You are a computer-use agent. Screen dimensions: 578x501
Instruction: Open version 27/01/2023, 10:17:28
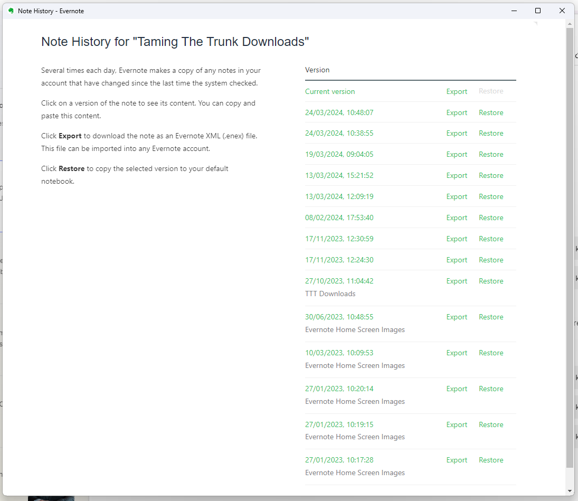point(339,460)
